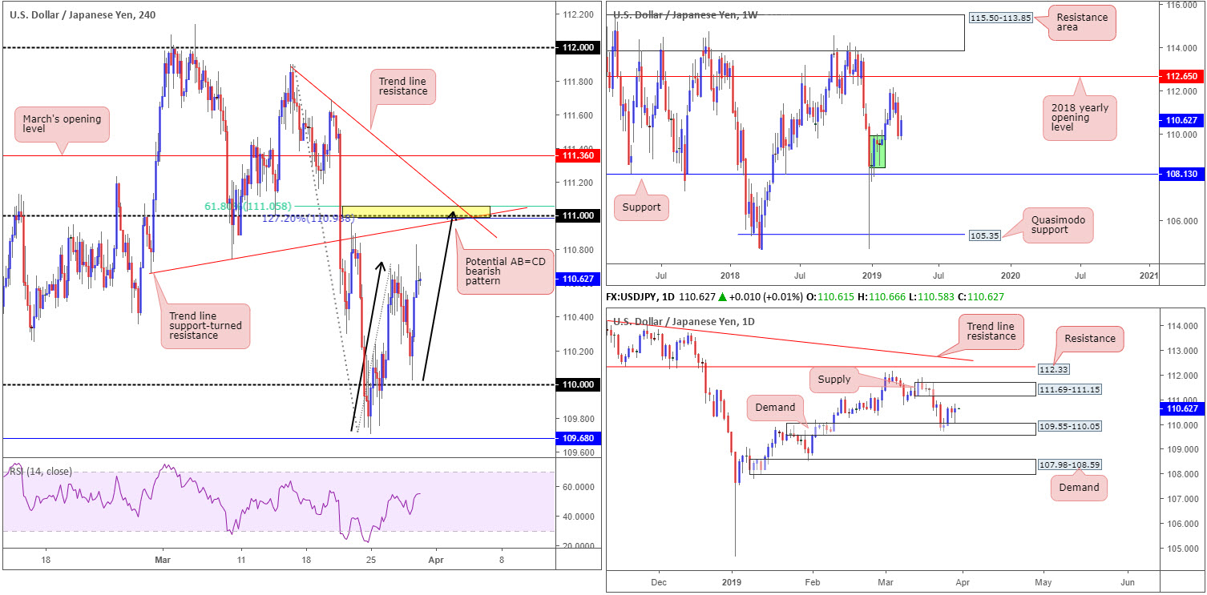Click the blue 108.130 price label
This screenshot has height=595, width=1207.
click(x=1182, y=173)
